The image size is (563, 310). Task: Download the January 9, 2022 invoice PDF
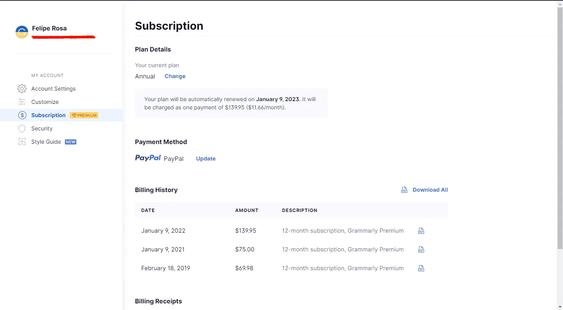(421, 231)
